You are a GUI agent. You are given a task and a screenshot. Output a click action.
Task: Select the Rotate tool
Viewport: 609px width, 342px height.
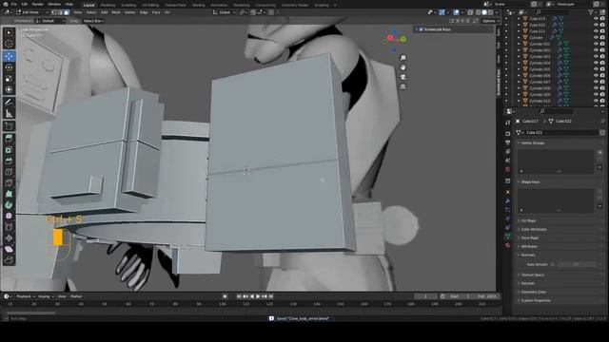click(9, 67)
